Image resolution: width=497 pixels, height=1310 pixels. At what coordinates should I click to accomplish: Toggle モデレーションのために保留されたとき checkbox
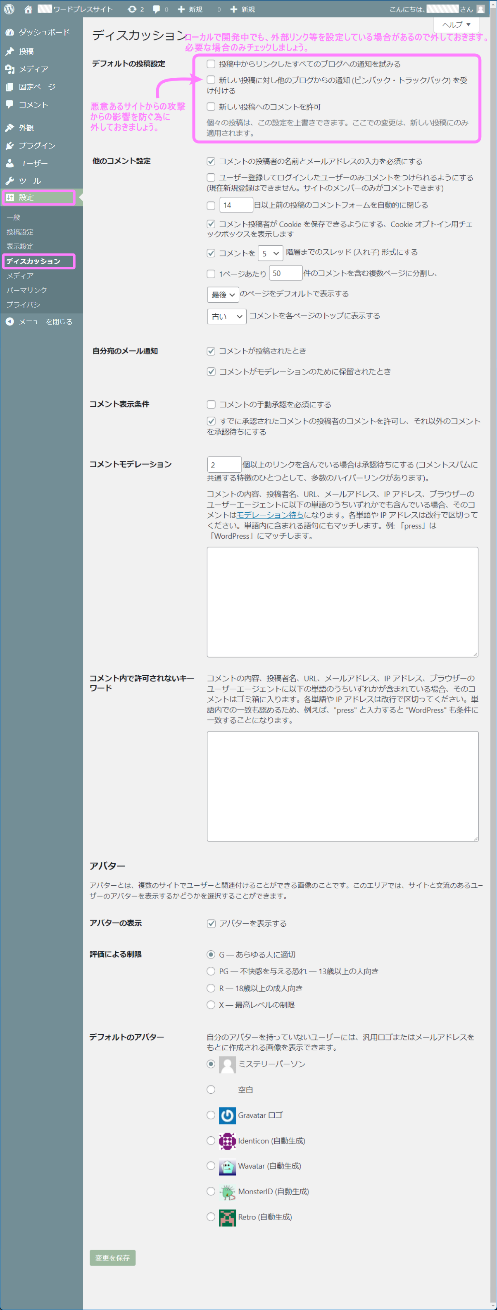coord(211,372)
